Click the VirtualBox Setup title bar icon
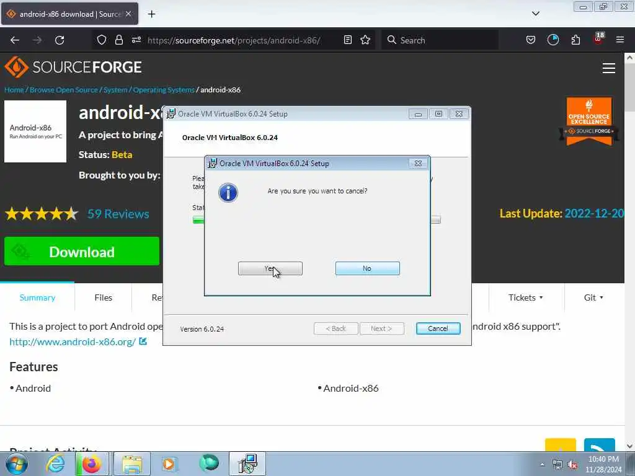Screen dimensions: 635x476 coord(171,114)
